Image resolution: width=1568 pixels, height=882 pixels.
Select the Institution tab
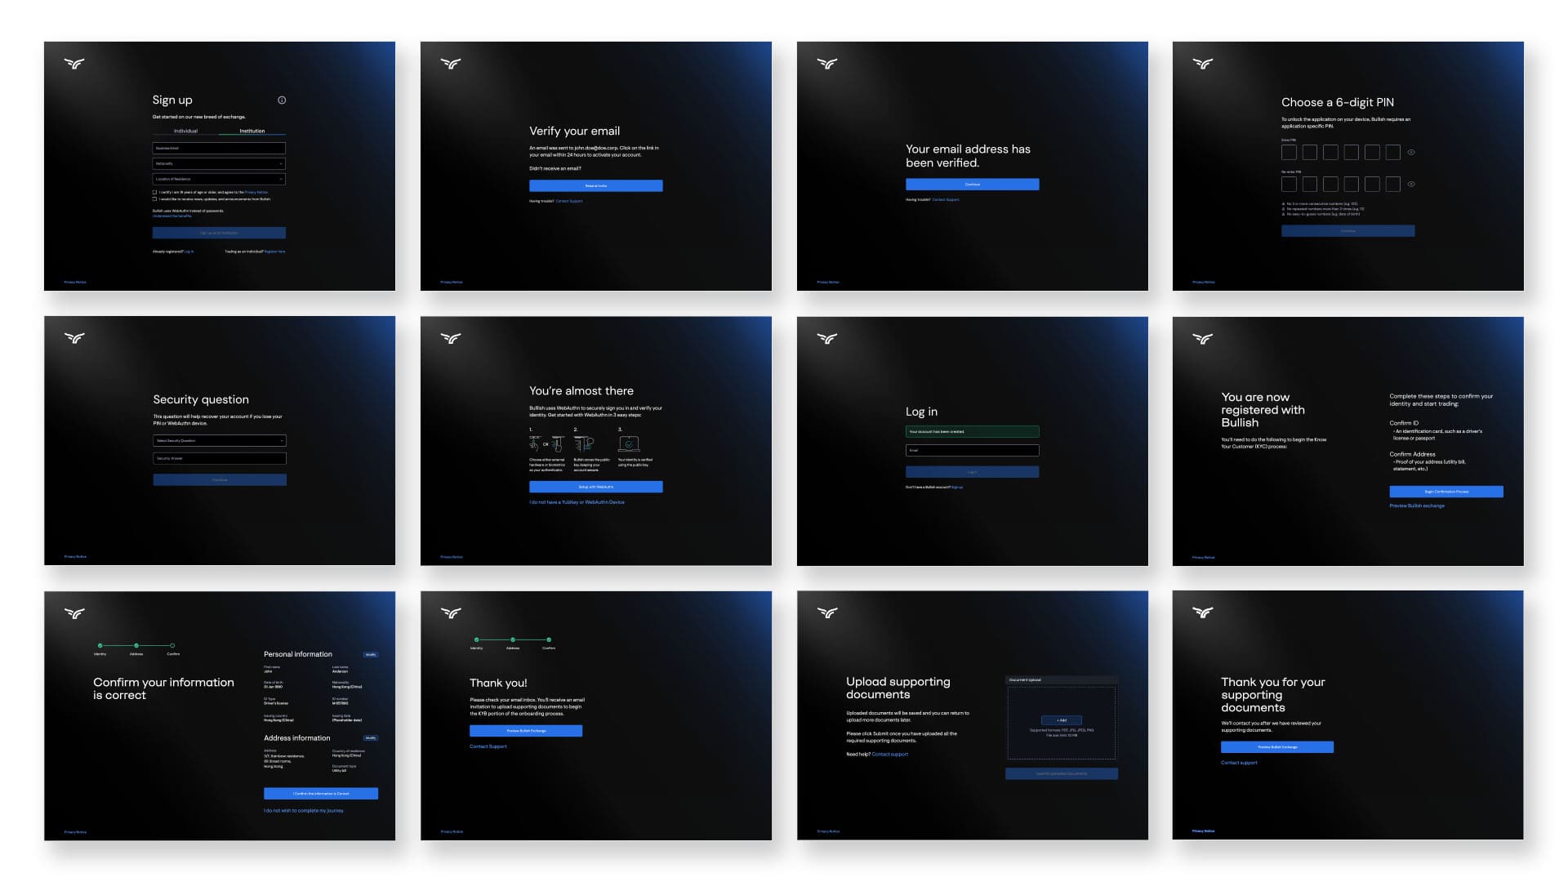[252, 131]
